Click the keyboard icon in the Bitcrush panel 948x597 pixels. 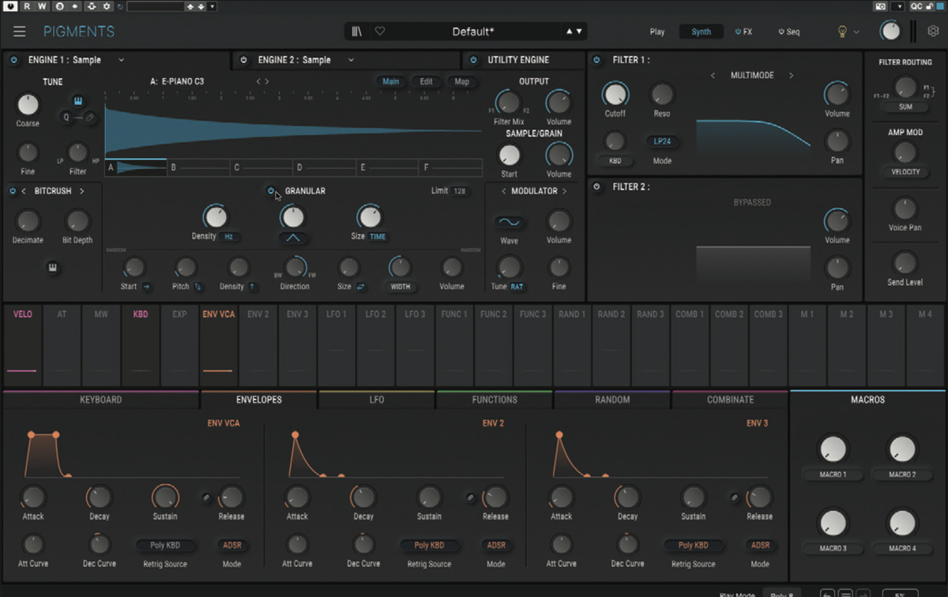click(52, 268)
